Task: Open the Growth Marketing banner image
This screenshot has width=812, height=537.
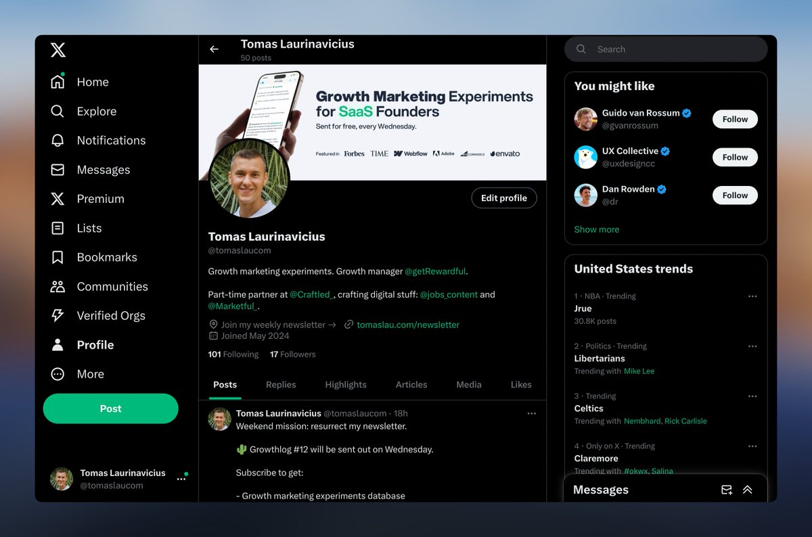Action: pos(372,122)
